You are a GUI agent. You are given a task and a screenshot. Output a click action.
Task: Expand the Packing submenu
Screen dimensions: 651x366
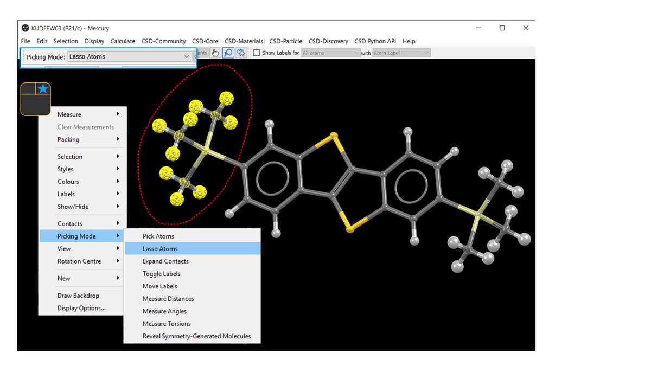click(82, 139)
